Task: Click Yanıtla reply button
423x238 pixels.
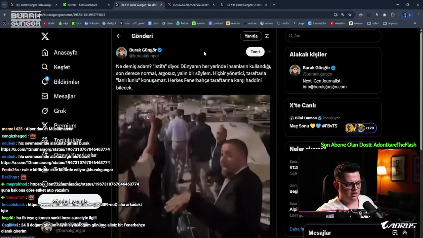Action: 251,36
